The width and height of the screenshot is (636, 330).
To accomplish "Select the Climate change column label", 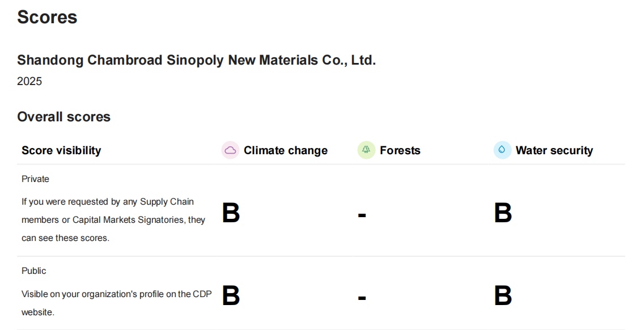I will coord(286,150).
